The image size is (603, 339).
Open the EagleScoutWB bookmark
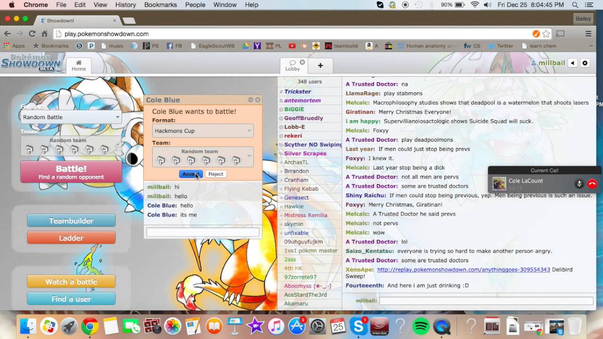tap(212, 46)
